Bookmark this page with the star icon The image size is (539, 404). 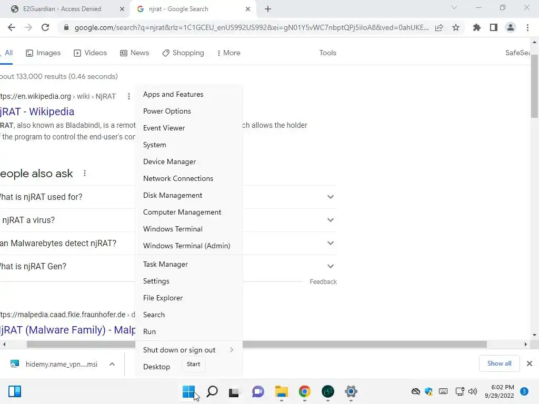456,27
